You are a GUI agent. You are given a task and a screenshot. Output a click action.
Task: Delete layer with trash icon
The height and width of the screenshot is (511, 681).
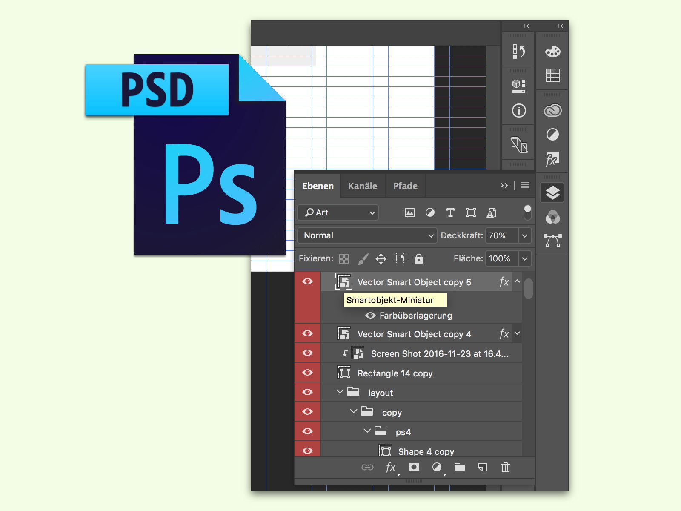(x=506, y=467)
